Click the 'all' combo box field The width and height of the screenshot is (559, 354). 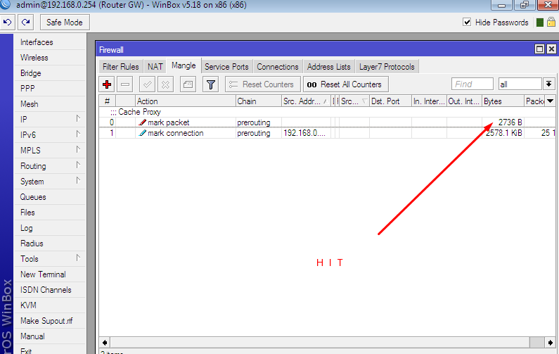pos(520,84)
